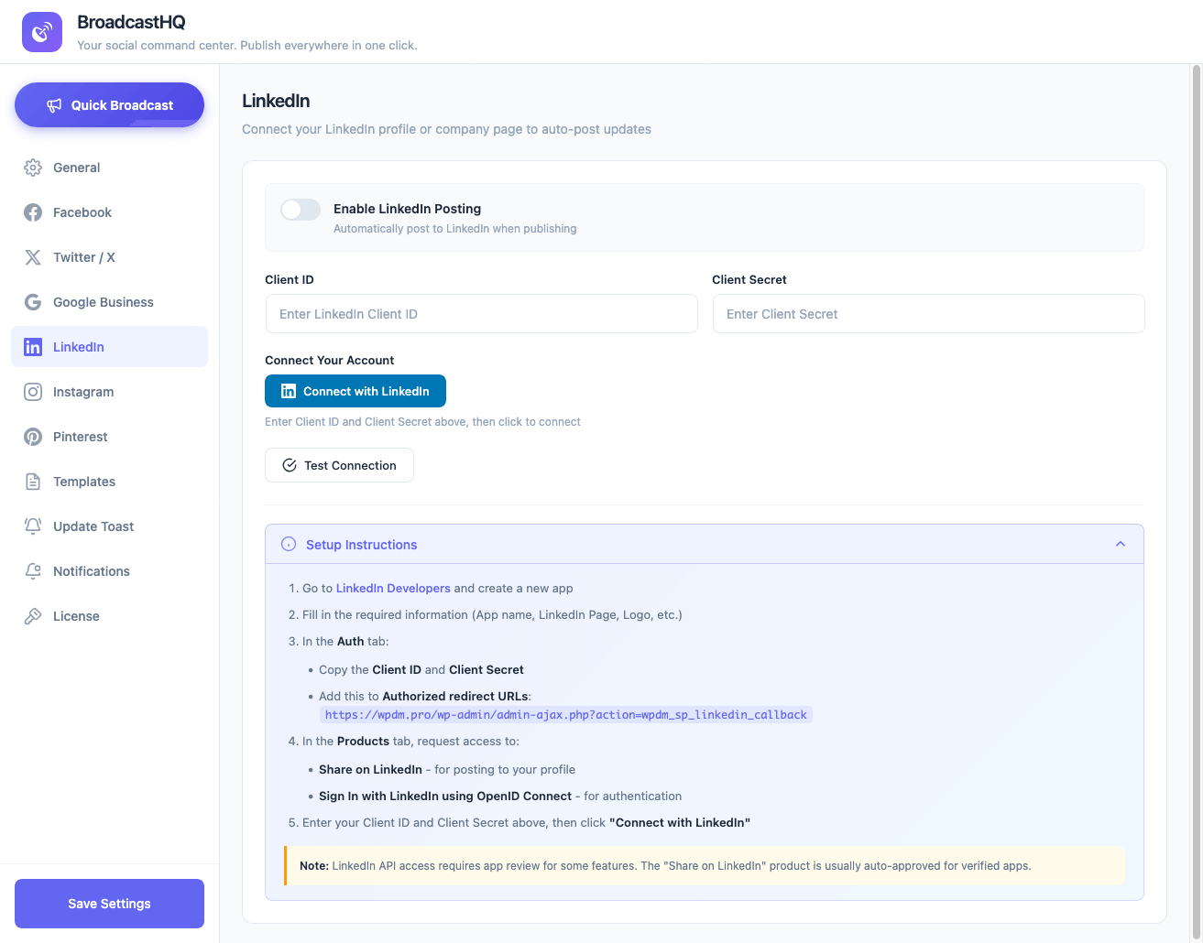Click the Setup Instructions header title
Image resolution: width=1203 pixels, height=943 pixels.
[361, 545]
